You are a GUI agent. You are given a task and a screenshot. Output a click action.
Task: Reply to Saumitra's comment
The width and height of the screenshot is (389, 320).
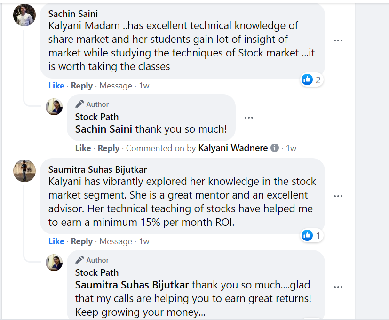point(82,241)
